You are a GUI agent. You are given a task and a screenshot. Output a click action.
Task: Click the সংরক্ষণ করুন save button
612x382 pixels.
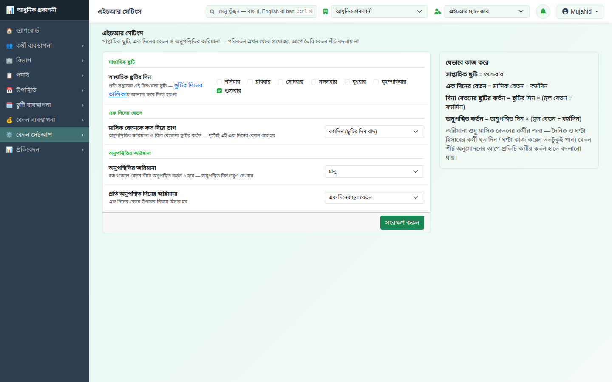[402, 222]
